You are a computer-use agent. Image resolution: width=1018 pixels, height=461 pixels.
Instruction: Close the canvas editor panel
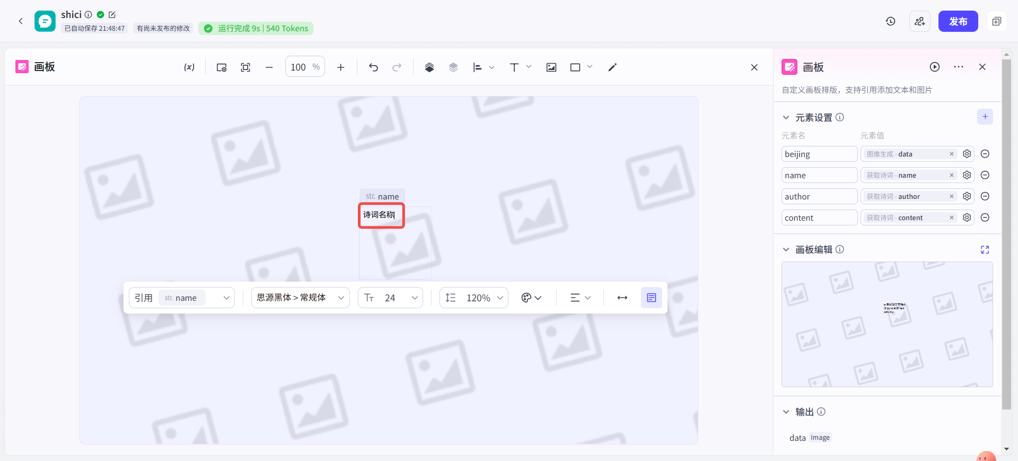pyautogui.click(x=754, y=67)
